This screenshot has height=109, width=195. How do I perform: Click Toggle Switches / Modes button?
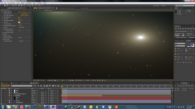(x=39, y=104)
